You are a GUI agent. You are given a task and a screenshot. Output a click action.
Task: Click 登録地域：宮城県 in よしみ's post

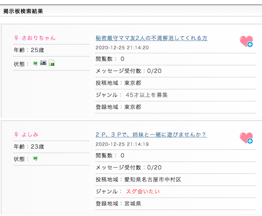(118, 204)
